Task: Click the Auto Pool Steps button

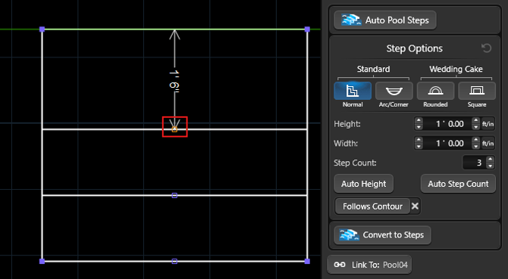Action: click(x=385, y=20)
